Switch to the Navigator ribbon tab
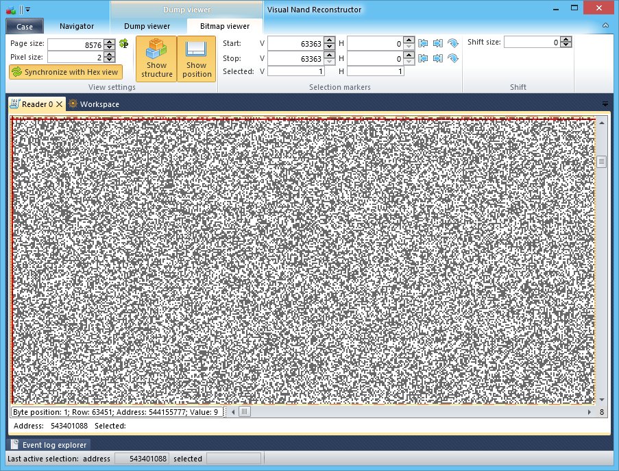Viewport: 619px width, 471px height. (x=77, y=26)
